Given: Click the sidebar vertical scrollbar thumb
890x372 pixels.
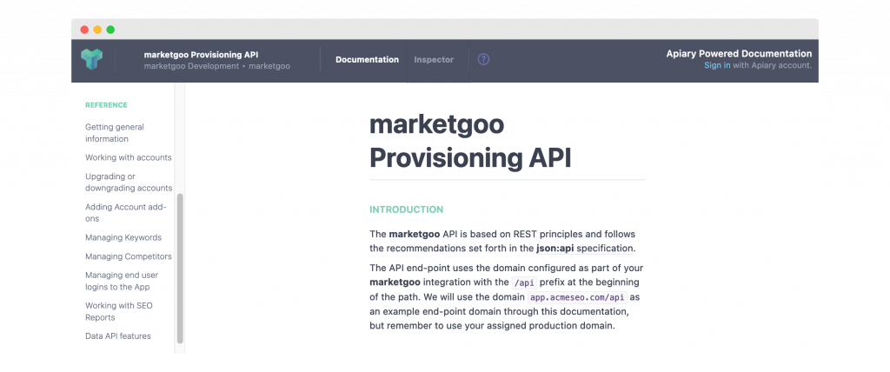Looking at the screenshot, I should pos(180,268).
